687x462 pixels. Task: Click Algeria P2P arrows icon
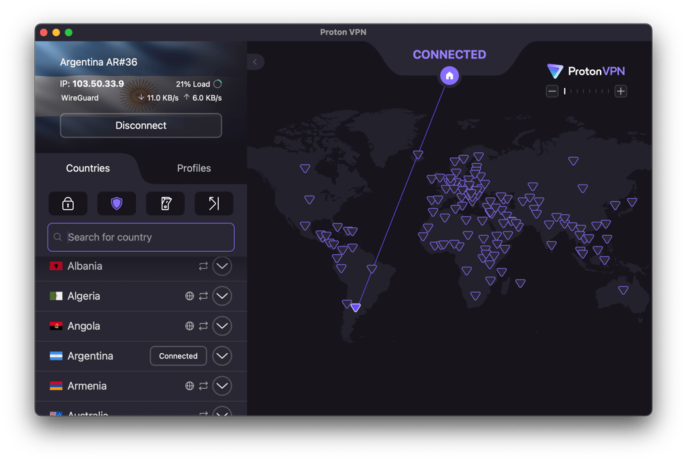[x=203, y=296]
